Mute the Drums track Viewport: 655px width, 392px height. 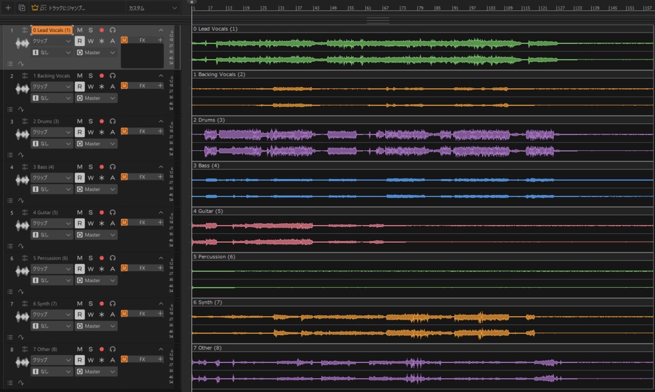pyautogui.click(x=80, y=121)
